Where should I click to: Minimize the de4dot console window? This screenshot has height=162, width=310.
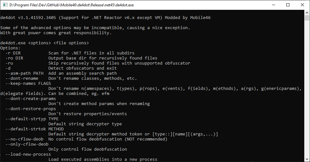coord(274,5)
